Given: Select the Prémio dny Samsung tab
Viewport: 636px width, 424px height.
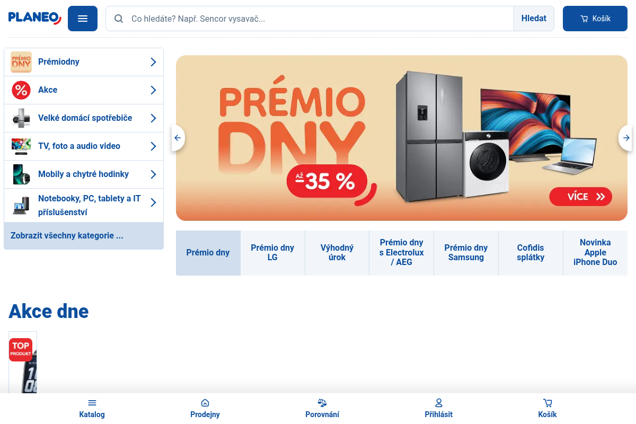Looking at the screenshot, I should 466,253.
